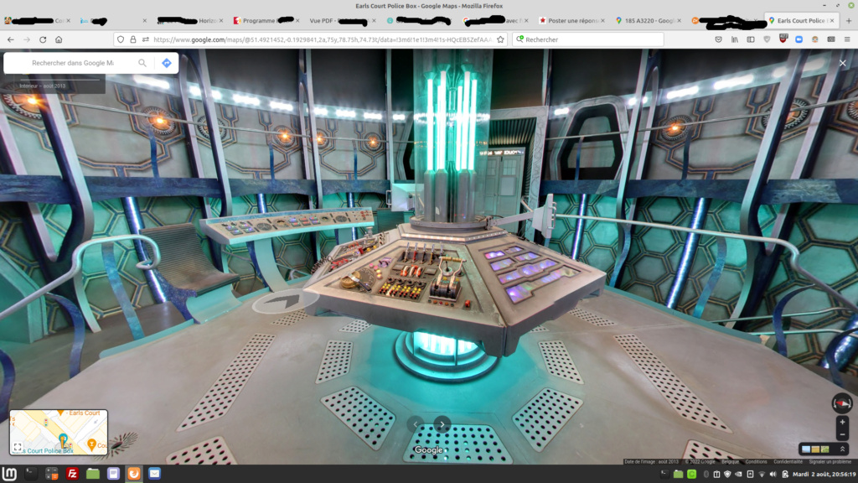This screenshot has height=483, width=858.
Task: Close the Poster une réponse tab
Action: click(x=602, y=21)
